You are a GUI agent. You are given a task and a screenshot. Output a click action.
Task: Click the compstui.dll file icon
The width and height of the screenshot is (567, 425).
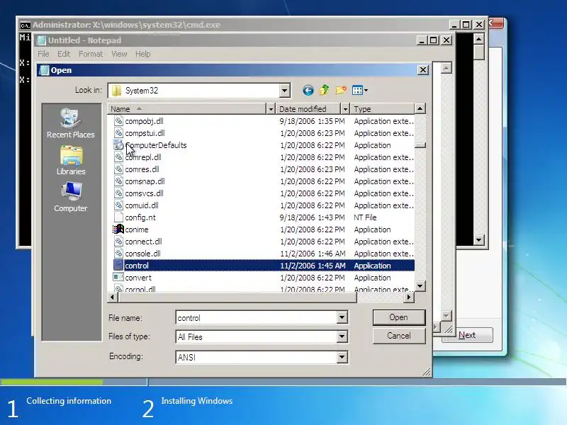pos(118,133)
